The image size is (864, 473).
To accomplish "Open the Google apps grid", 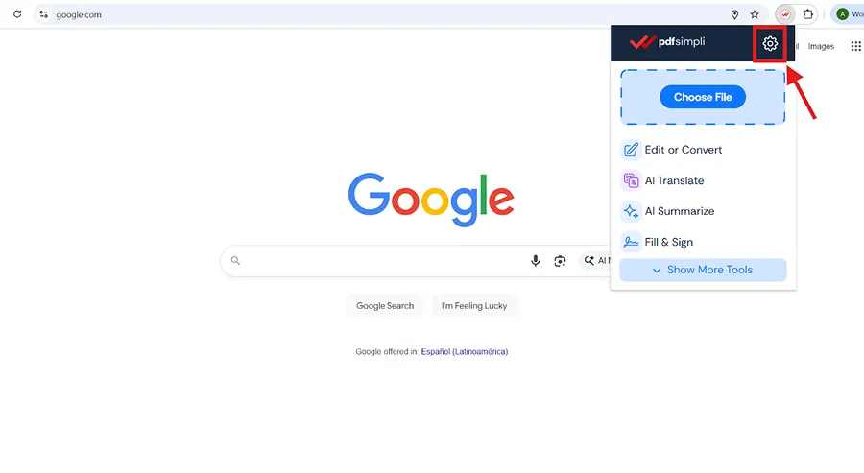I will tap(855, 46).
